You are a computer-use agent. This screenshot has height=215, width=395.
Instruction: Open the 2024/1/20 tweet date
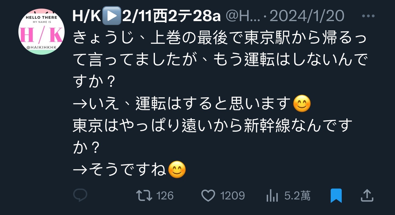click(x=307, y=16)
